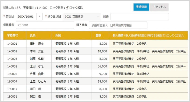
Task: Edit 個人摘要 for 佐藤 由貴 準1級申込
Action: pos(148,74)
